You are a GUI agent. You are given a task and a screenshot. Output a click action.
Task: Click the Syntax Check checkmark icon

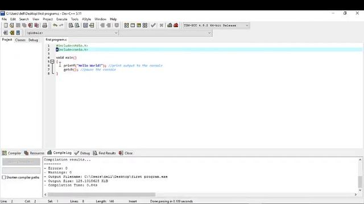pos(153,25)
